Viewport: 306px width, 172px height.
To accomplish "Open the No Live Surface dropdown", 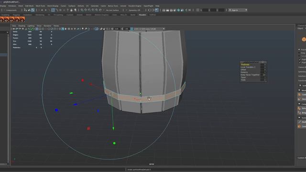I will coord(113,10).
